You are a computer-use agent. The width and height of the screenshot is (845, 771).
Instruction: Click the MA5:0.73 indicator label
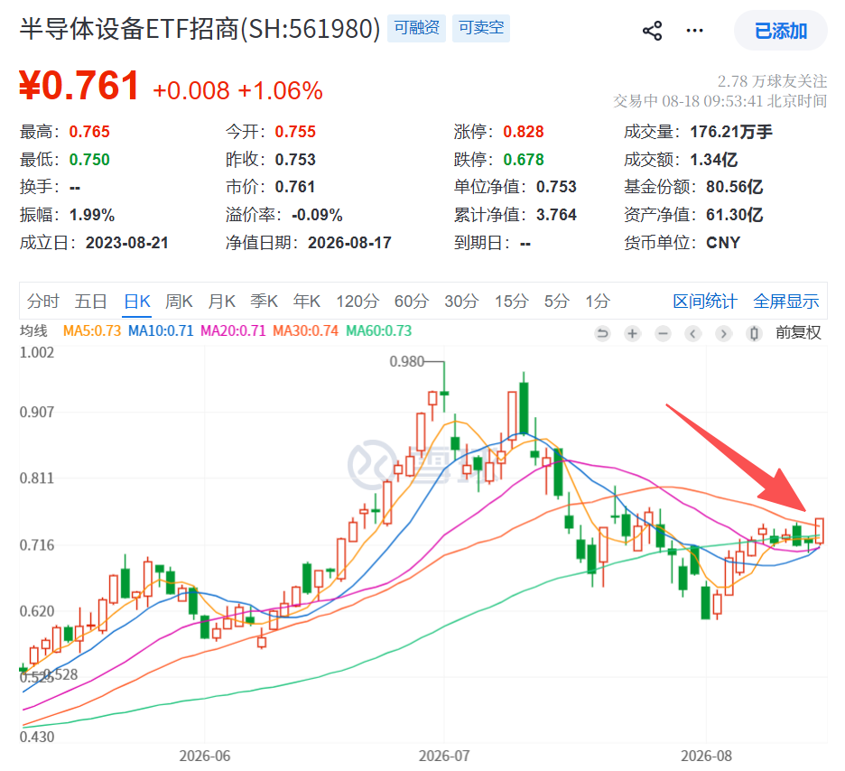click(91, 330)
